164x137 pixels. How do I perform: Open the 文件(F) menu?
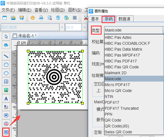[x=8, y=10]
